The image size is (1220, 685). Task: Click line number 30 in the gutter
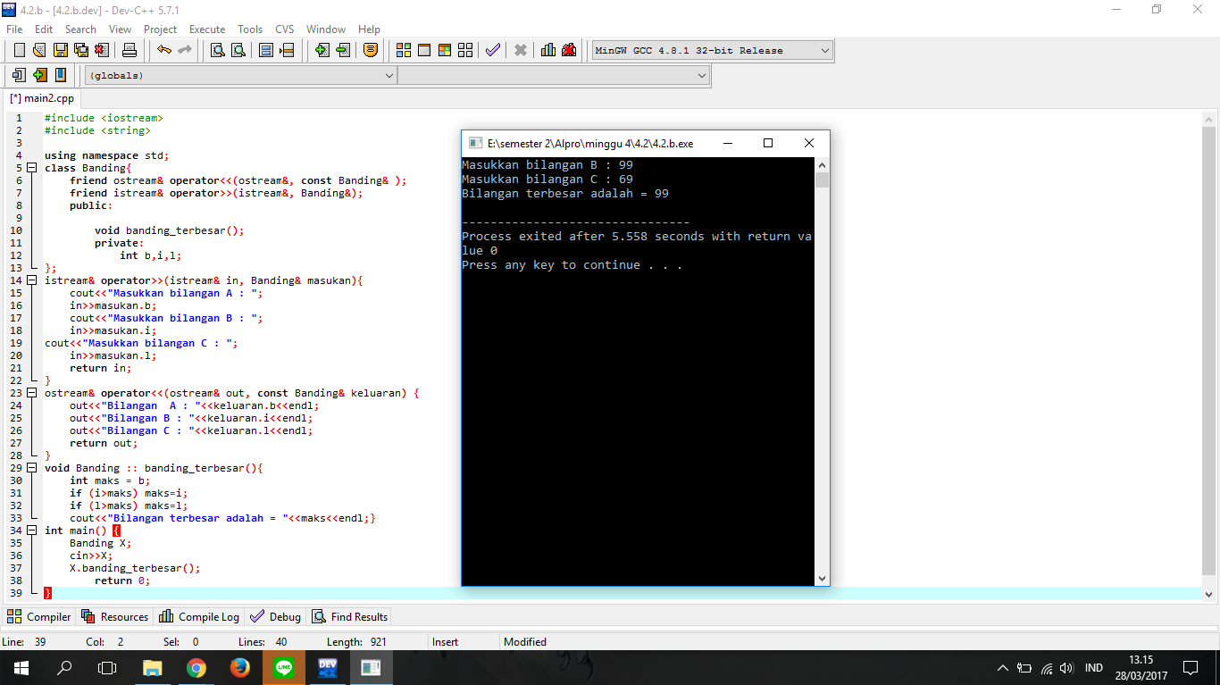click(16, 480)
